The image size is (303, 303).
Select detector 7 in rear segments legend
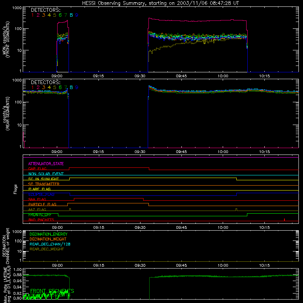tap(66, 87)
